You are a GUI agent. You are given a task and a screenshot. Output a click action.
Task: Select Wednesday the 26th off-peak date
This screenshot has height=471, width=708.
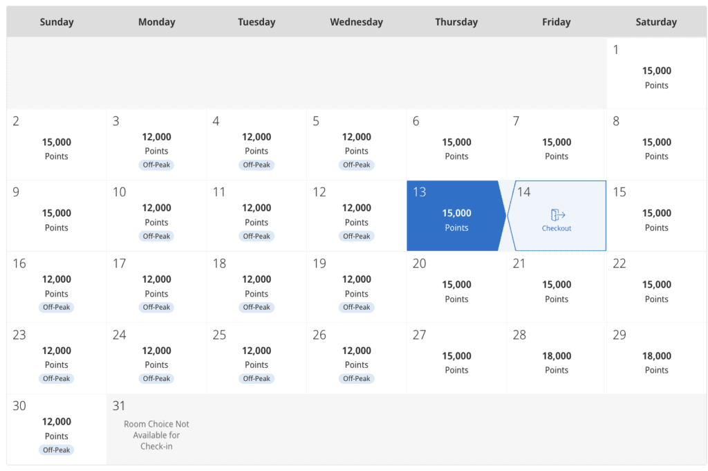(357, 358)
